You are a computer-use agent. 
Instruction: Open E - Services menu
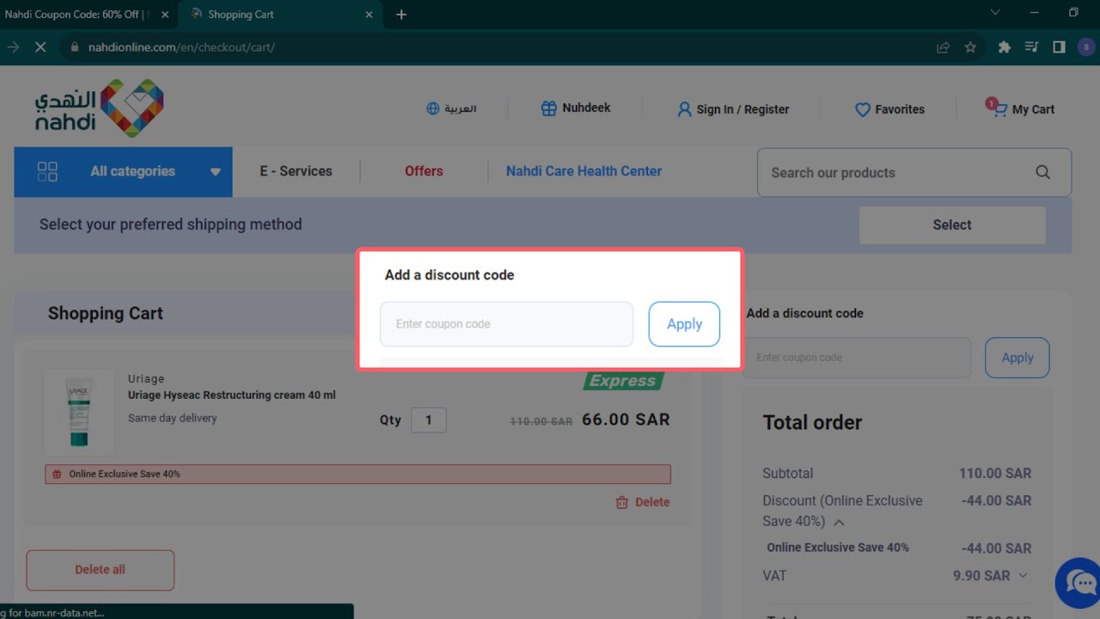pos(296,171)
